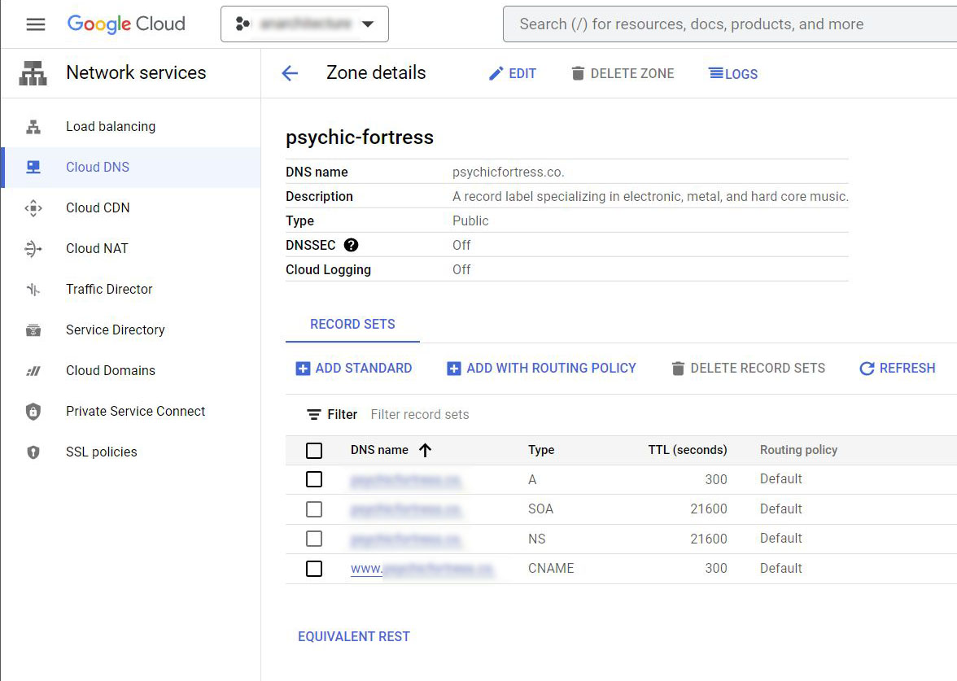Open the zone LOGS
Viewport: 957px width, 681px height.
[x=733, y=74]
